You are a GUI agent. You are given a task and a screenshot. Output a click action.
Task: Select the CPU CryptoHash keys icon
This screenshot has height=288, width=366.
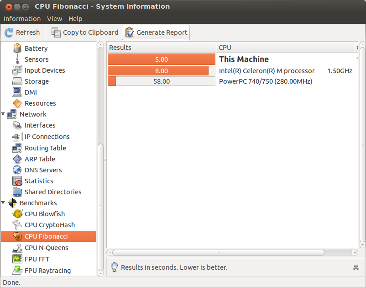(x=17, y=225)
